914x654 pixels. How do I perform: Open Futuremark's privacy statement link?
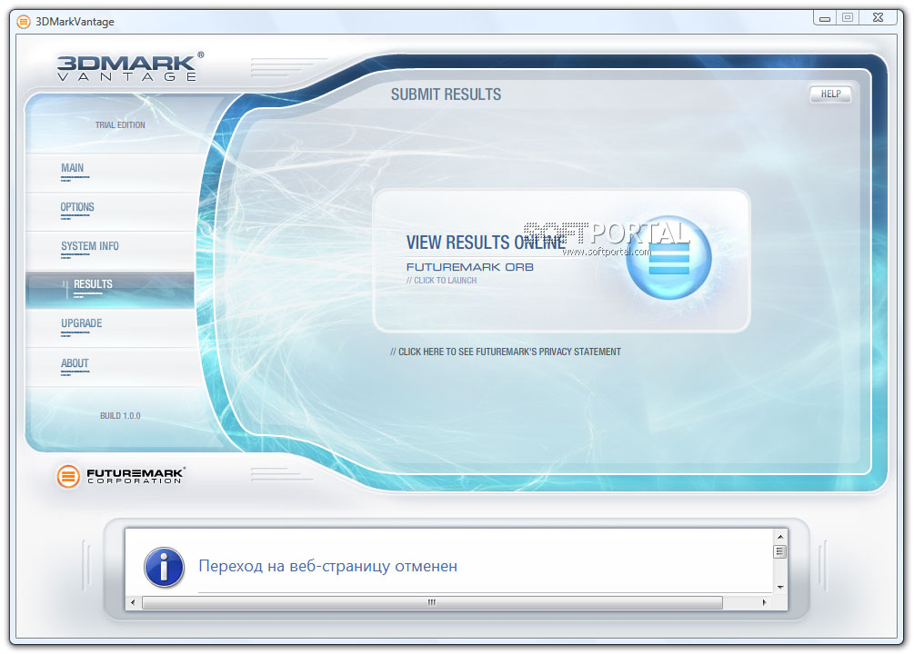(506, 352)
